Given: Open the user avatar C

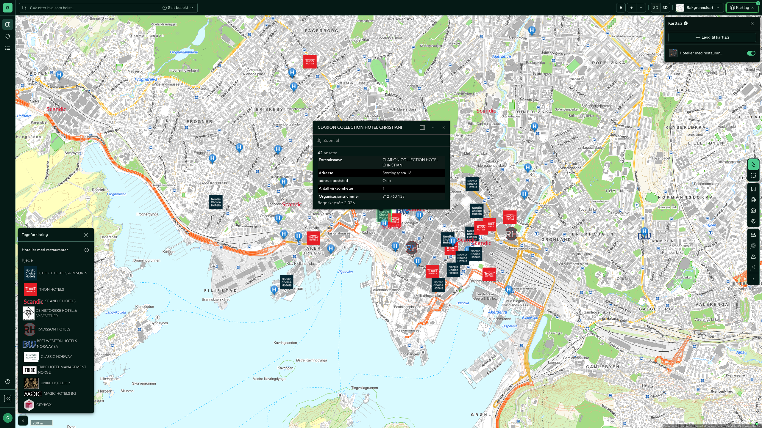Looking at the screenshot, I should [x=8, y=418].
